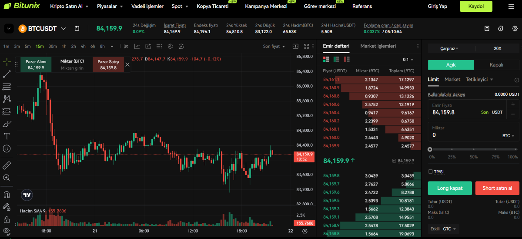Show asks-only order book view
The width and height of the screenshot is (522, 239).
point(346,59)
